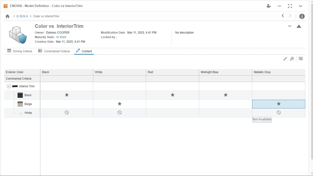Open the information panel icon

[302, 16]
